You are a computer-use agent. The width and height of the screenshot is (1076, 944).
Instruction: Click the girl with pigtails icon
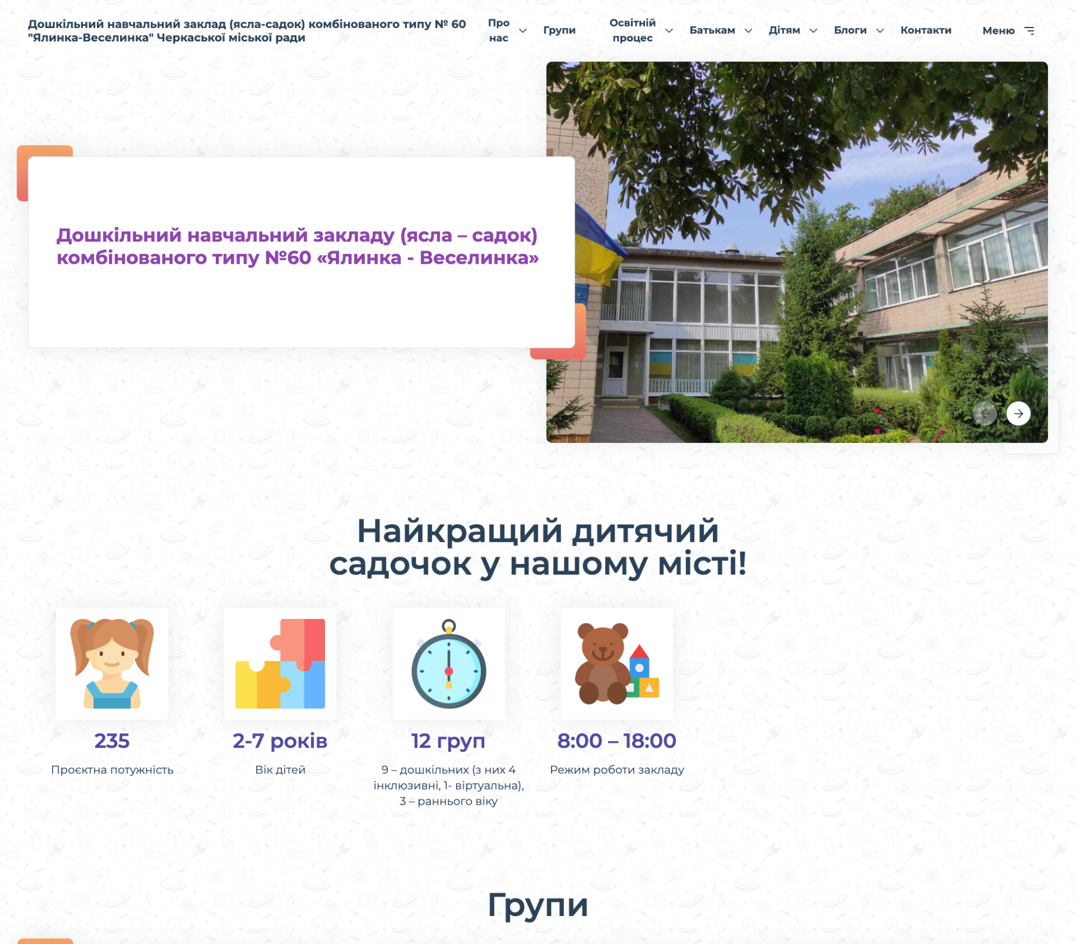tap(112, 663)
